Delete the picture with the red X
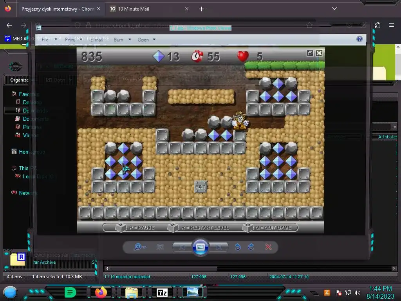The width and height of the screenshot is (401, 301). [268, 247]
